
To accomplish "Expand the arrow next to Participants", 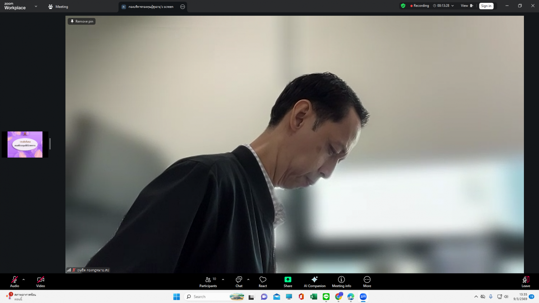I will [223, 279].
